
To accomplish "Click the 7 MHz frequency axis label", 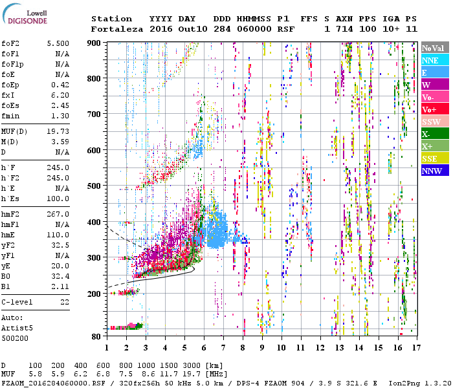I will click(223, 348).
